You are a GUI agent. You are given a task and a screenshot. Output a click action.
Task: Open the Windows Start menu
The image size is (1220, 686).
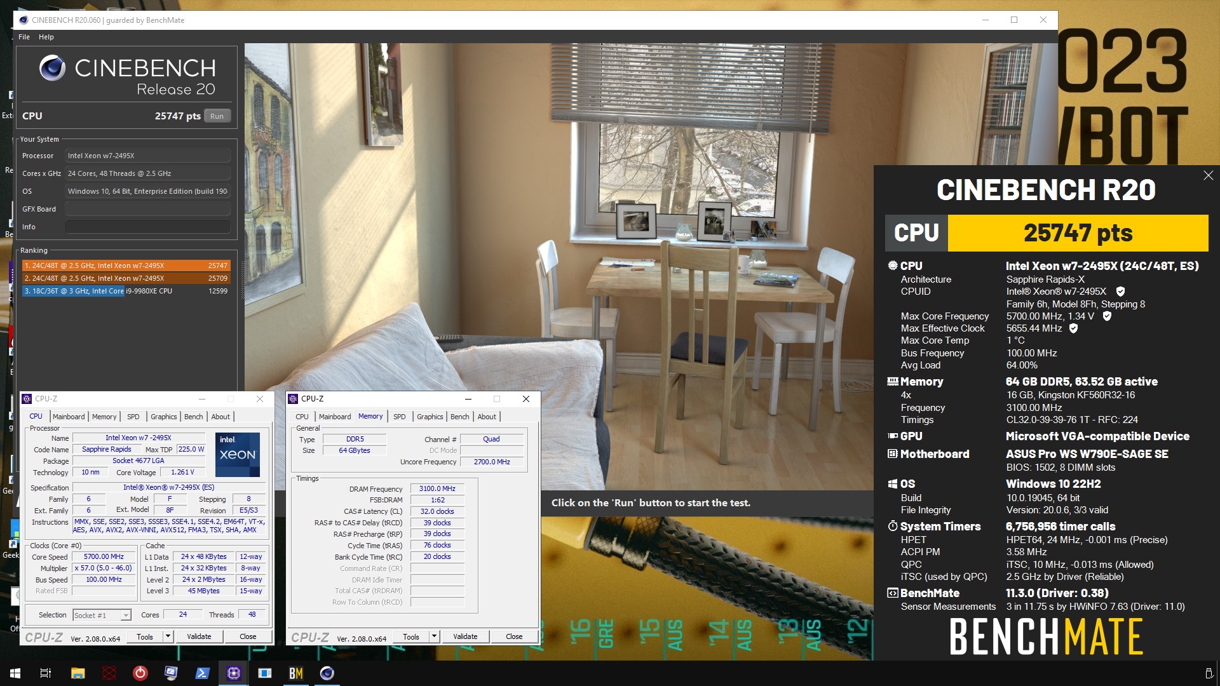pos(15,673)
